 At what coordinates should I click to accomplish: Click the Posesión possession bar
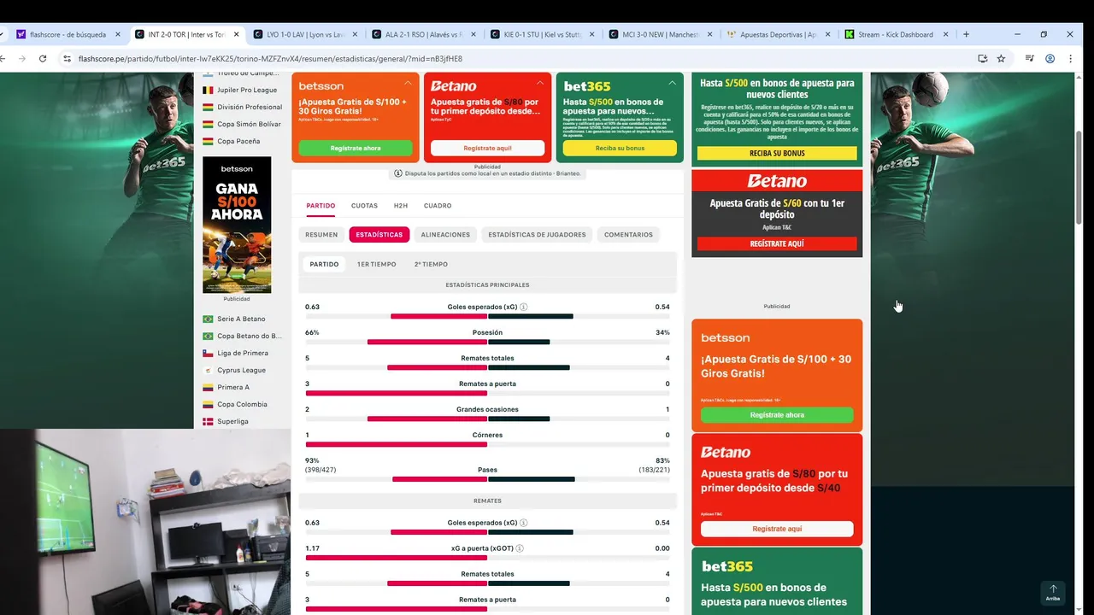point(487,342)
